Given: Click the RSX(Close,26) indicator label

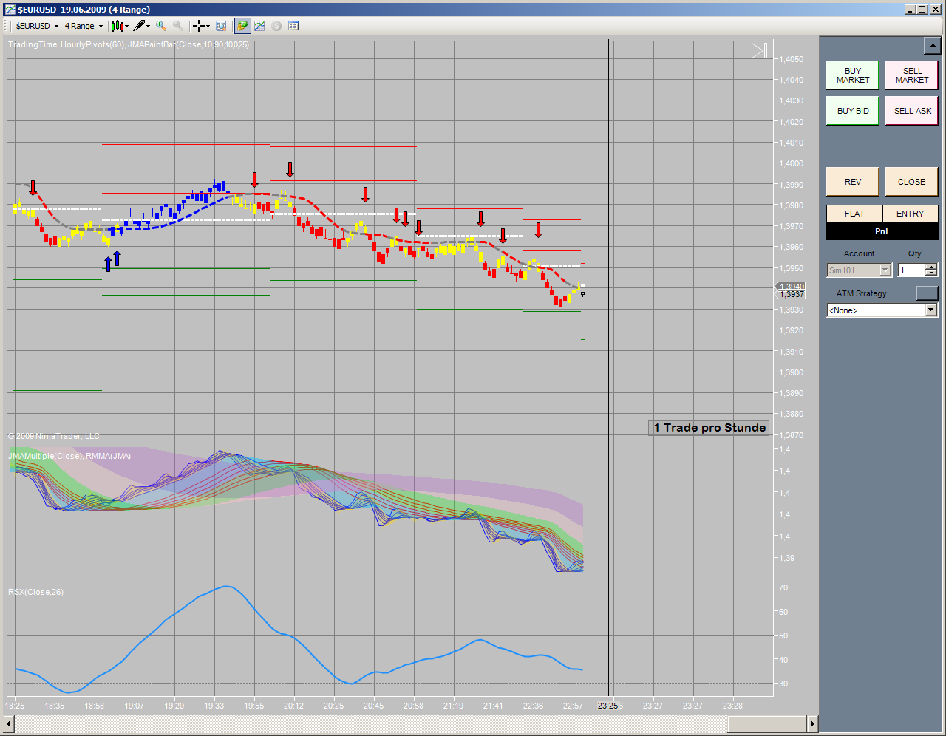Looking at the screenshot, I should click(x=35, y=592).
